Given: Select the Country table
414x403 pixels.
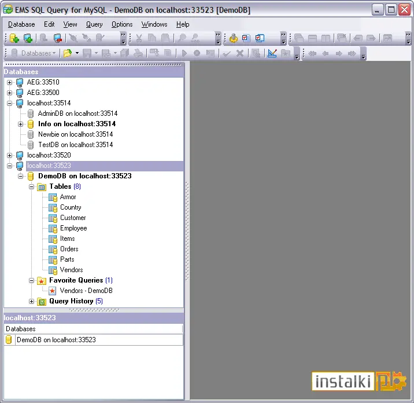Looking at the screenshot, I should pyautogui.click(x=71, y=207).
